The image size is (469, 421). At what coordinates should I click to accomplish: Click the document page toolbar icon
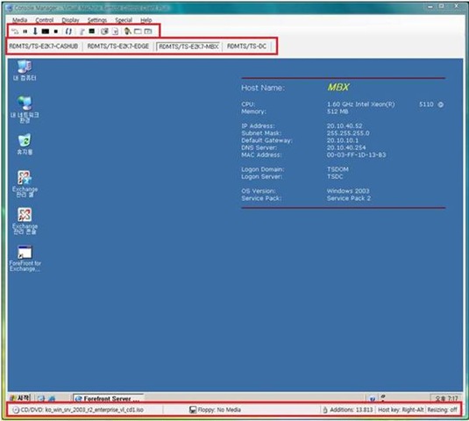116,31
